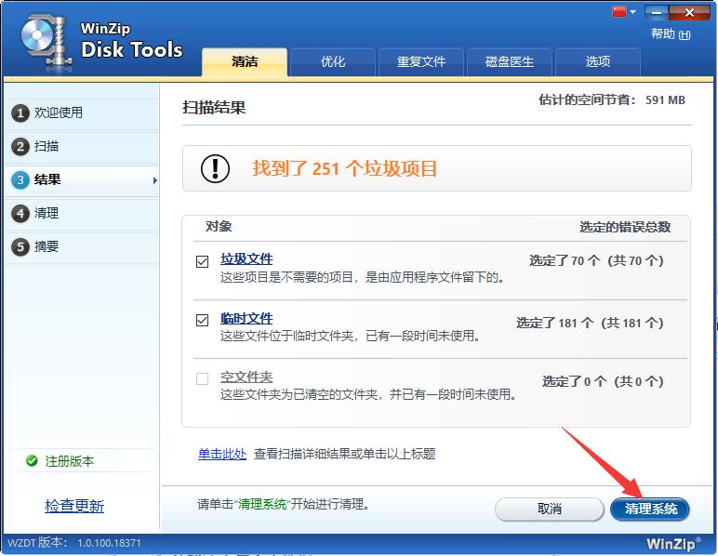718x556 pixels.
Task: Close the WinZip Disk Tools window
Action: click(689, 12)
